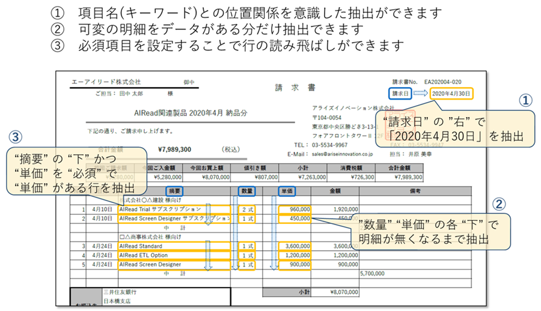Image resolution: width=541 pixels, height=311 pixels.
Task: Click the 備考 column header
Action: point(415,191)
